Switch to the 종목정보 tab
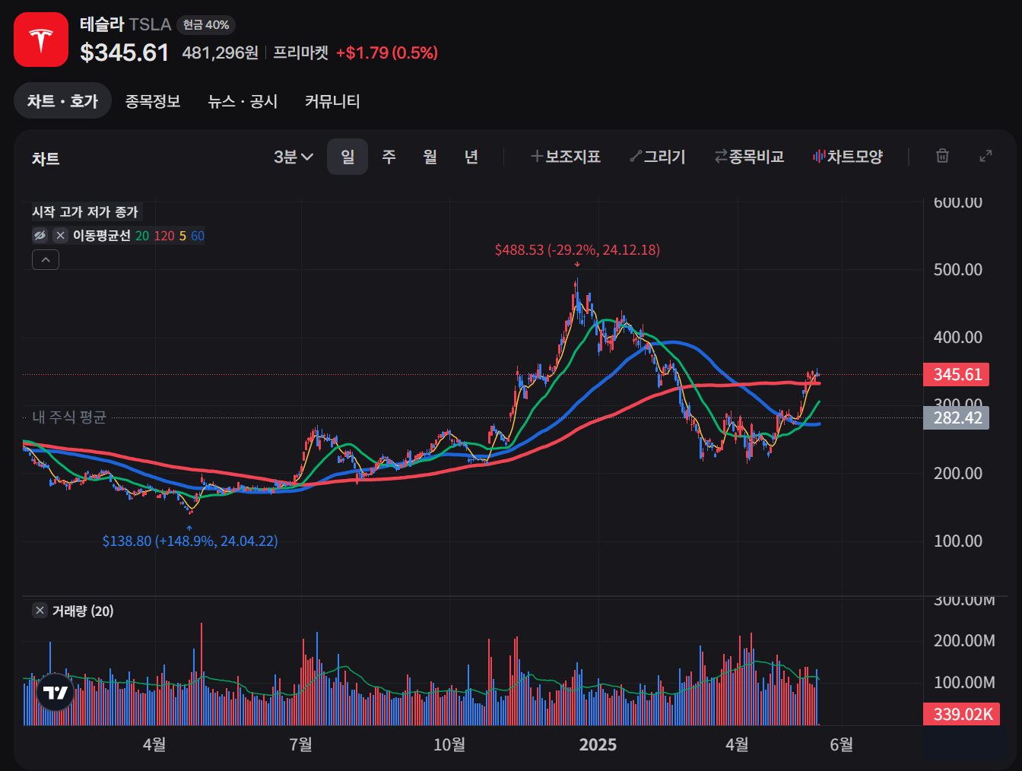This screenshot has height=771, width=1022. [x=153, y=101]
